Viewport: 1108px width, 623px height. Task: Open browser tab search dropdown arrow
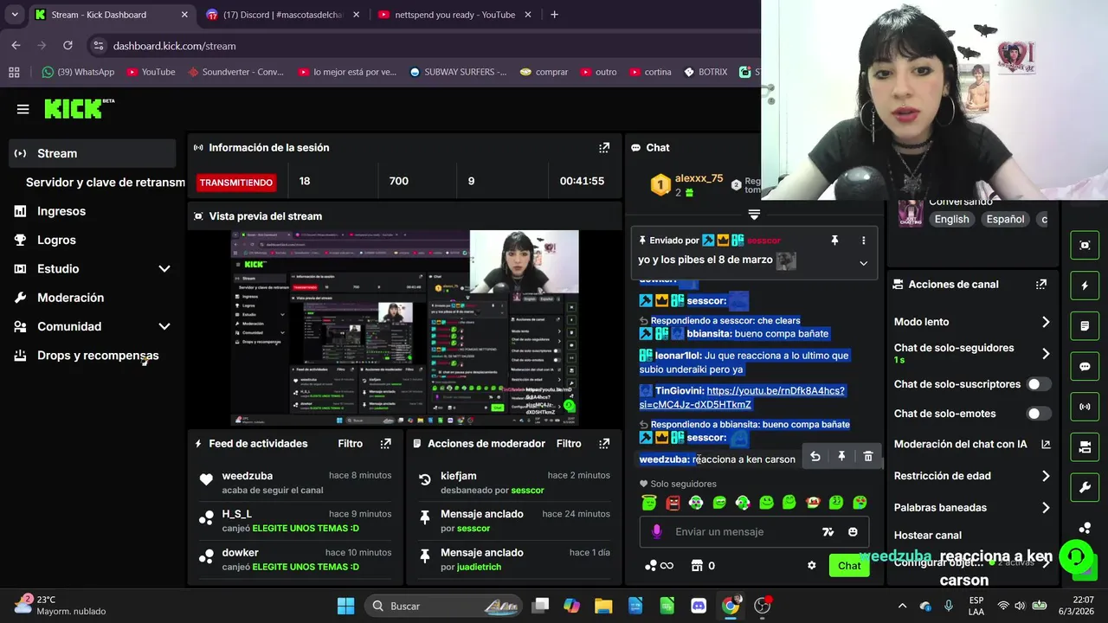pyautogui.click(x=14, y=15)
